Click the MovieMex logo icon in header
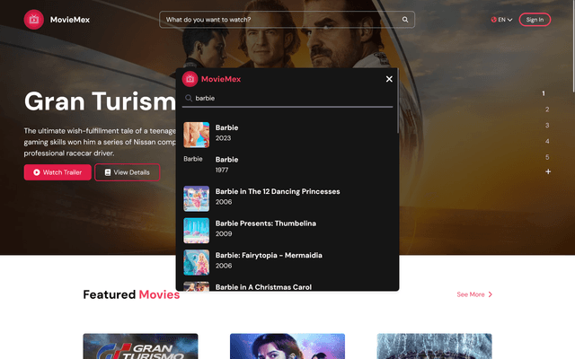Screen dimensions: 575x359 click(34, 20)
